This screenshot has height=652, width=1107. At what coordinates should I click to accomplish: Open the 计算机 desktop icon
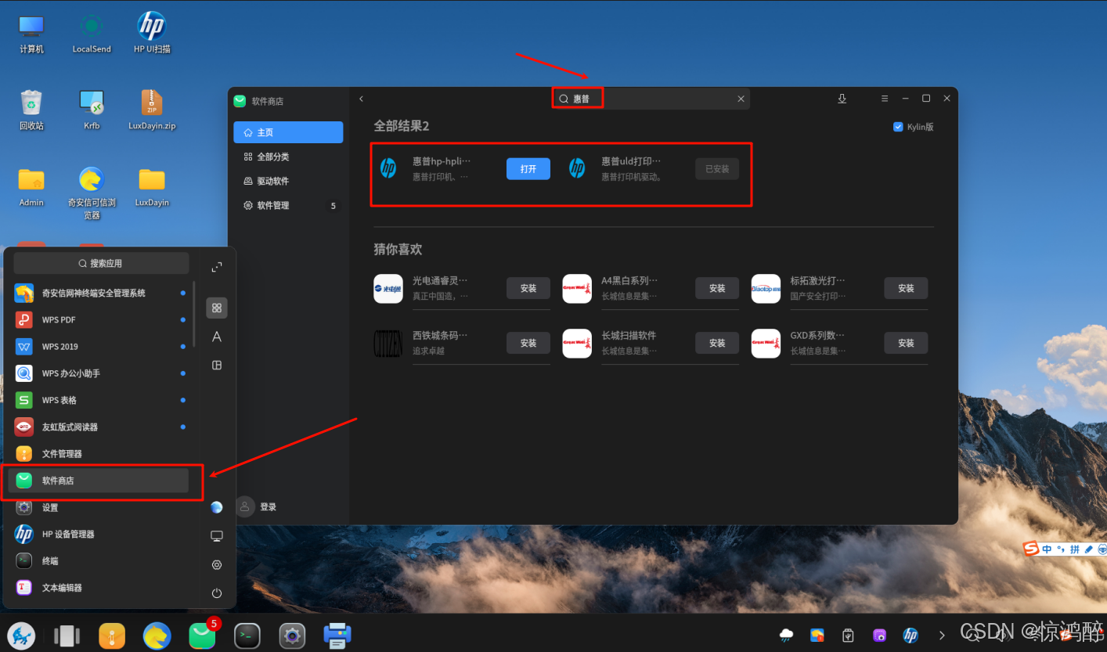(x=31, y=33)
